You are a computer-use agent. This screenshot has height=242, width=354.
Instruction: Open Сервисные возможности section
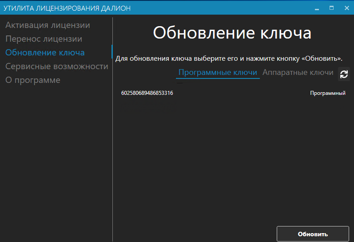tap(57, 66)
